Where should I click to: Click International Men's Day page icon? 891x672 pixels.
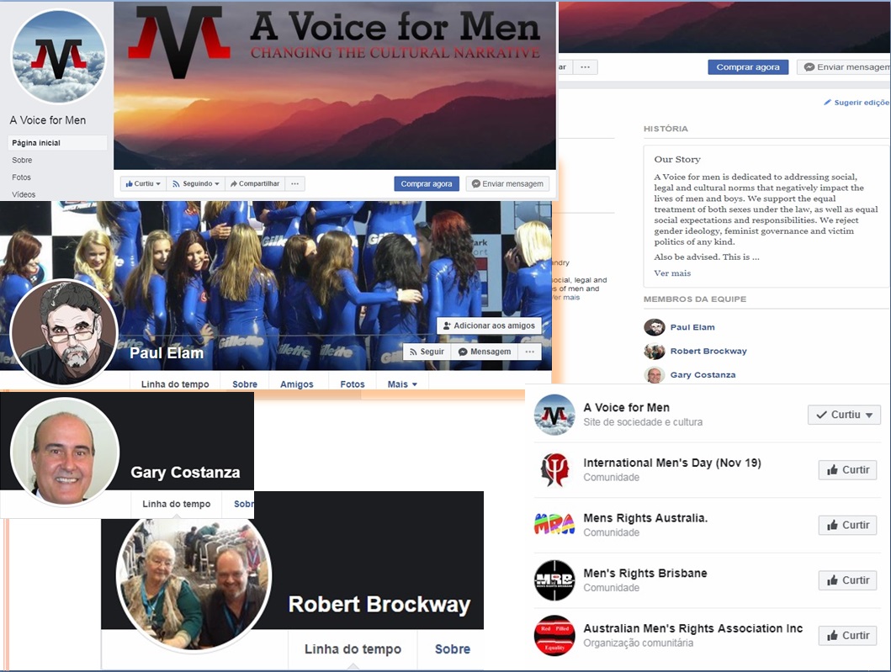(554, 470)
